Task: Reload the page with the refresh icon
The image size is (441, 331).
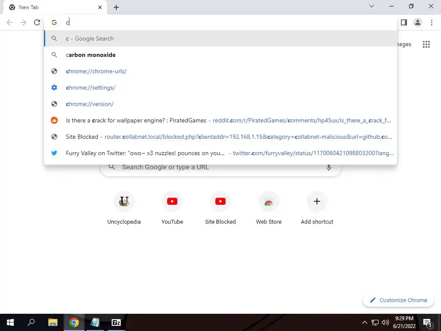Action: click(37, 22)
